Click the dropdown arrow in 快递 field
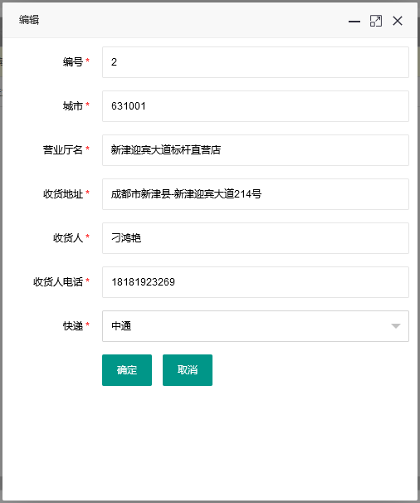The image size is (420, 503). [x=396, y=326]
